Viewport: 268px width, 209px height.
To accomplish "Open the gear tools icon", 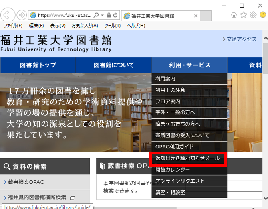I will 253,15.
